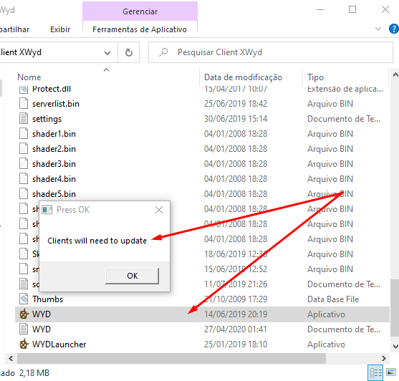Screen dimensions: 399x381
Task: Open the Ferramentas de Aplicativo tab
Action: (x=140, y=29)
